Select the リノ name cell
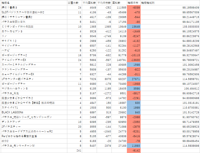200x153 pixels. 34,36
